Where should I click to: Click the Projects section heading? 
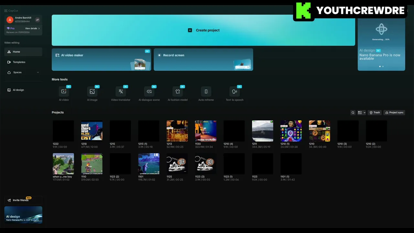pos(58,112)
